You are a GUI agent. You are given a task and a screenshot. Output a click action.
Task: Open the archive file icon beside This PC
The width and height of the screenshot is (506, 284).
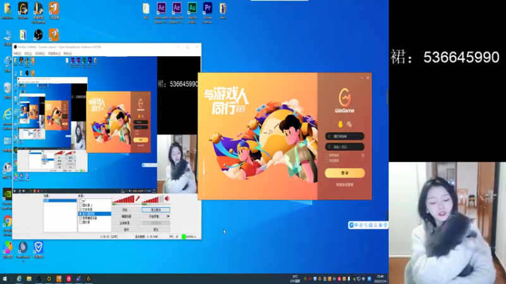click(x=23, y=35)
